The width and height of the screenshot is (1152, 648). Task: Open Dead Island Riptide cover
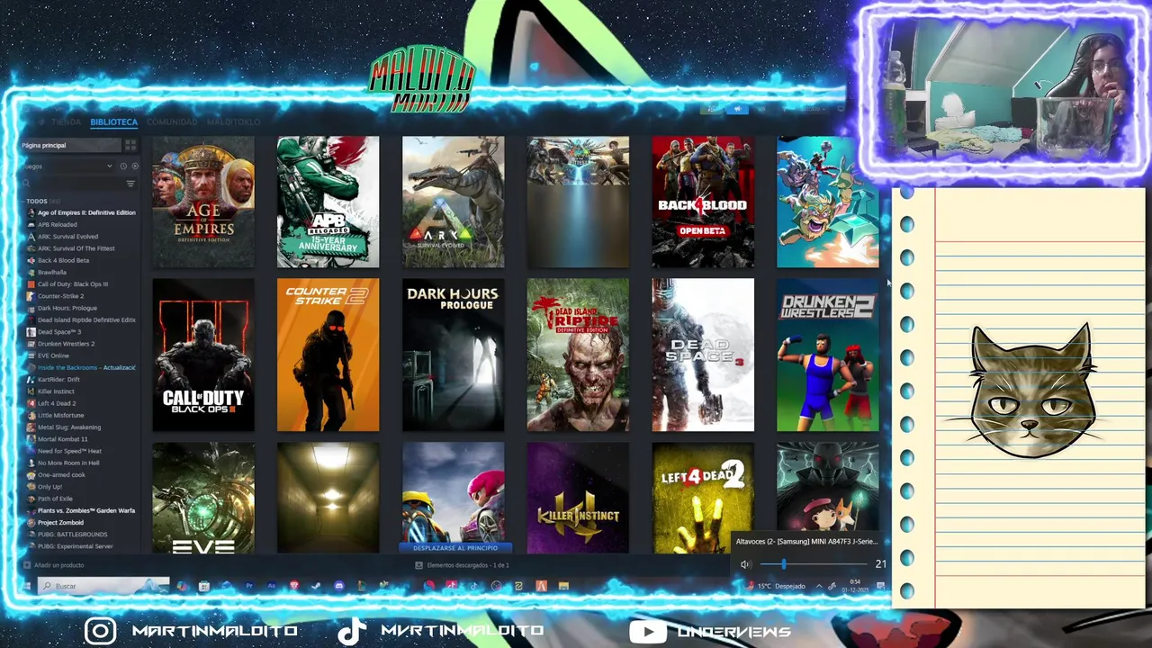(579, 355)
